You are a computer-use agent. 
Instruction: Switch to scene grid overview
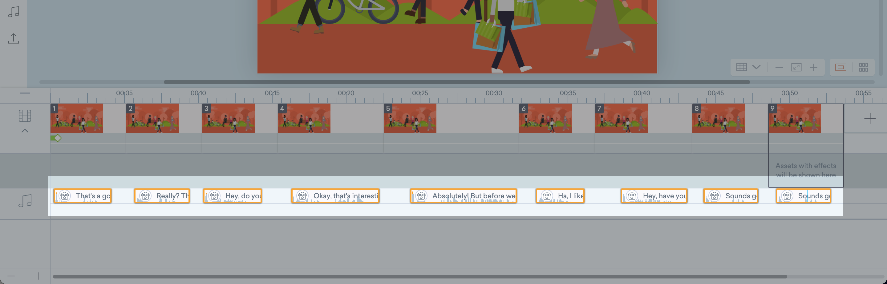click(863, 67)
